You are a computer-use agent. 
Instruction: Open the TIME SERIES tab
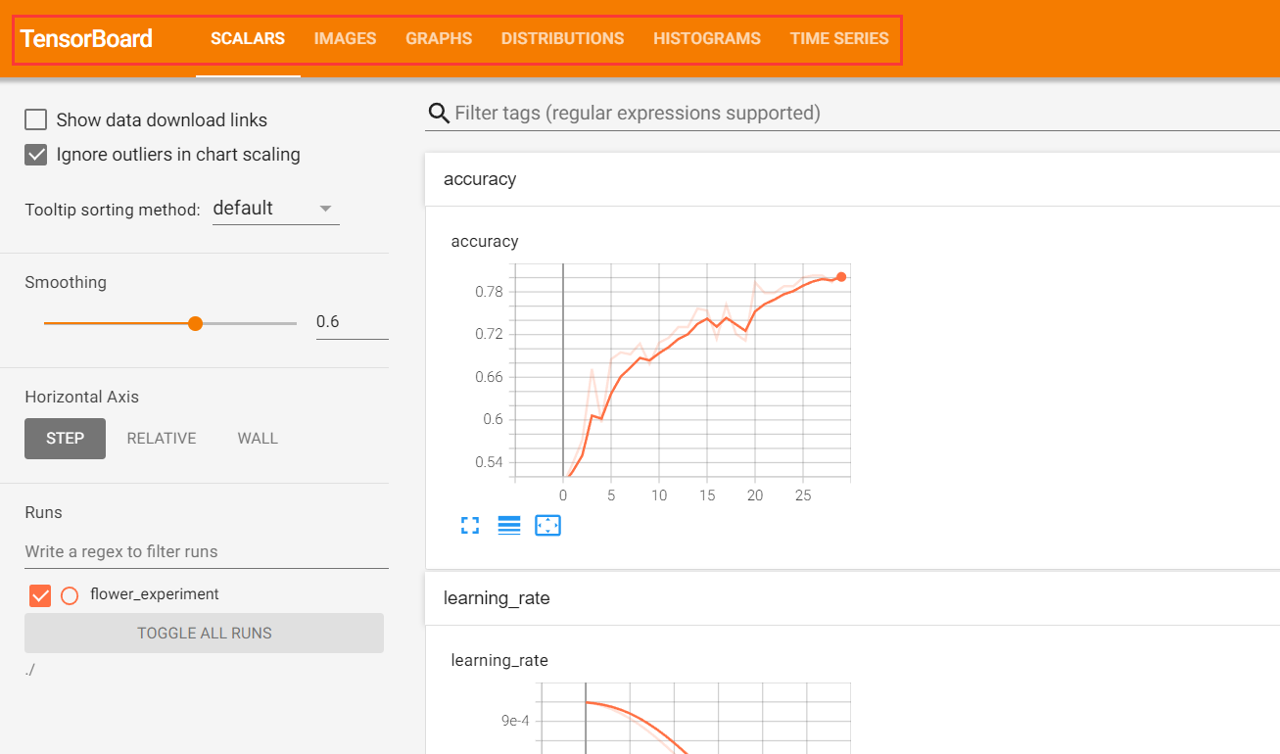tap(838, 38)
